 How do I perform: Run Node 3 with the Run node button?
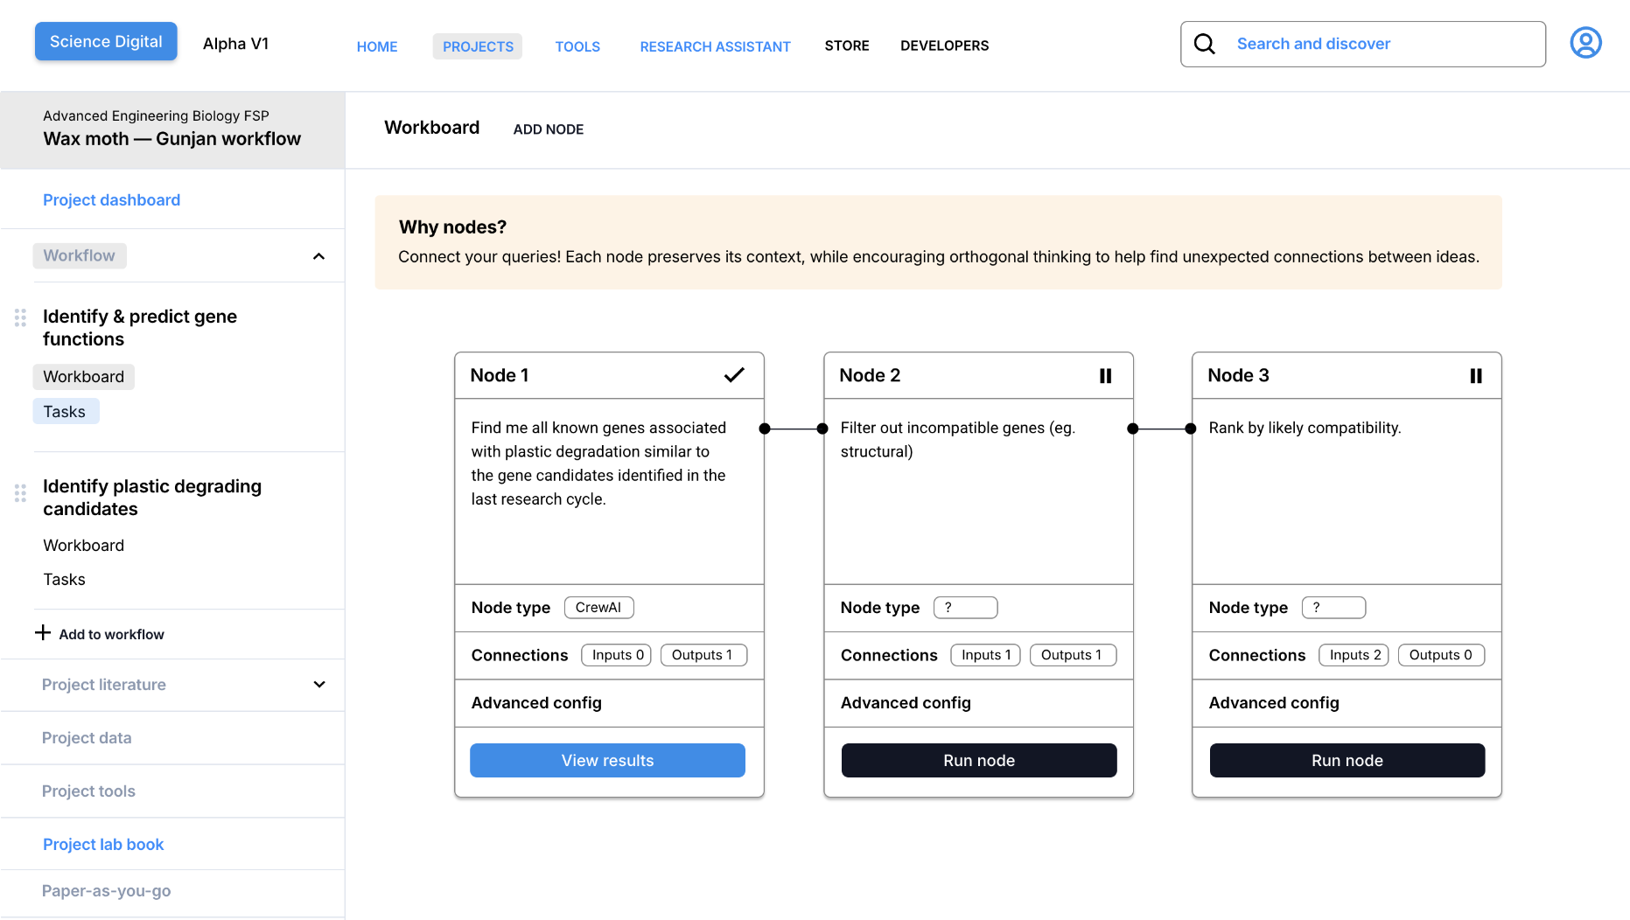click(x=1346, y=760)
